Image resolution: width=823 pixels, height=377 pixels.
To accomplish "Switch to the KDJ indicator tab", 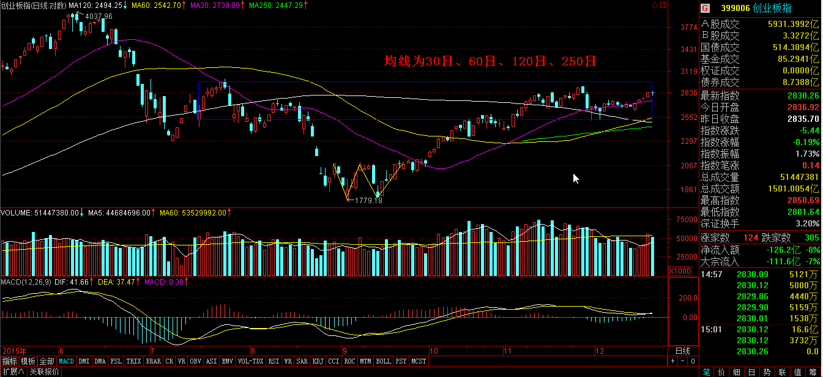I will click(x=318, y=361).
